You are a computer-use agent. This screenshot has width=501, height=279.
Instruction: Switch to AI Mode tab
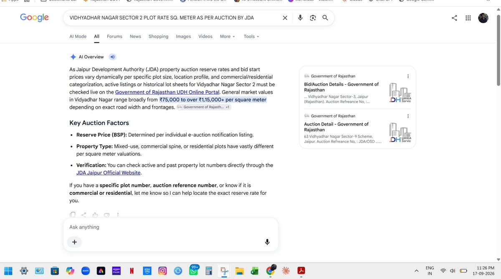tap(78, 36)
